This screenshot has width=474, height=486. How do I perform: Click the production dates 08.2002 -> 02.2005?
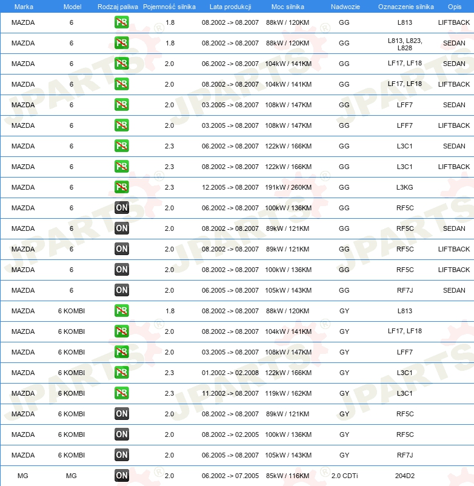coord(230,434)
